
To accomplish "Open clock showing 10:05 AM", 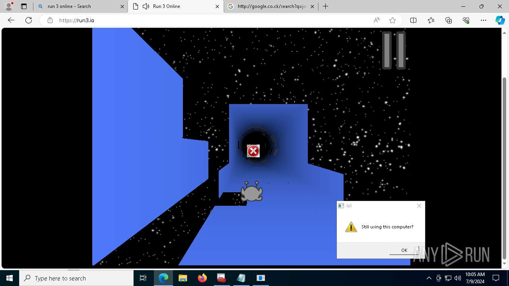I will [x=475, y=278].
